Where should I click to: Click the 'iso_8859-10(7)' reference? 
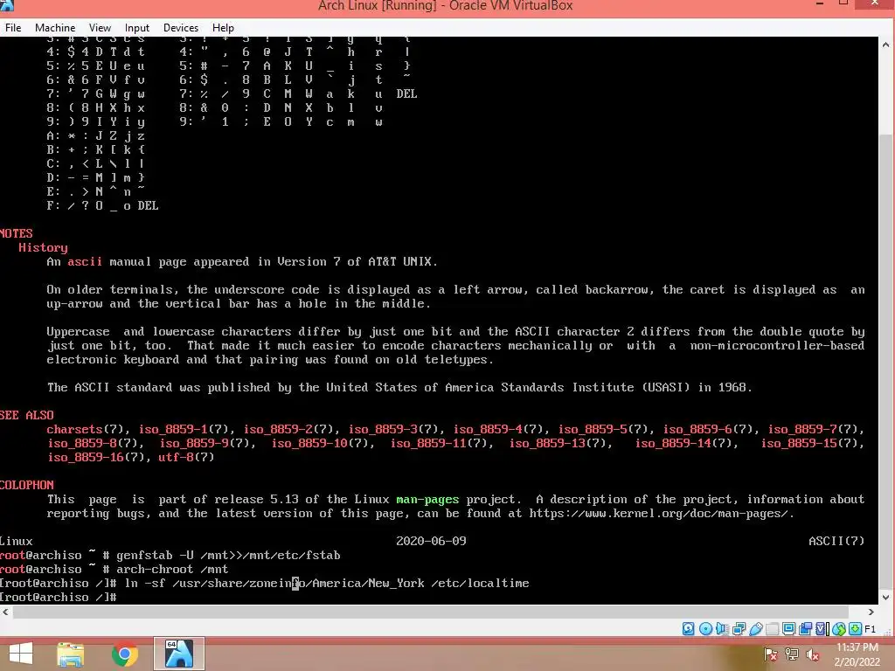(x=320, y=443)
